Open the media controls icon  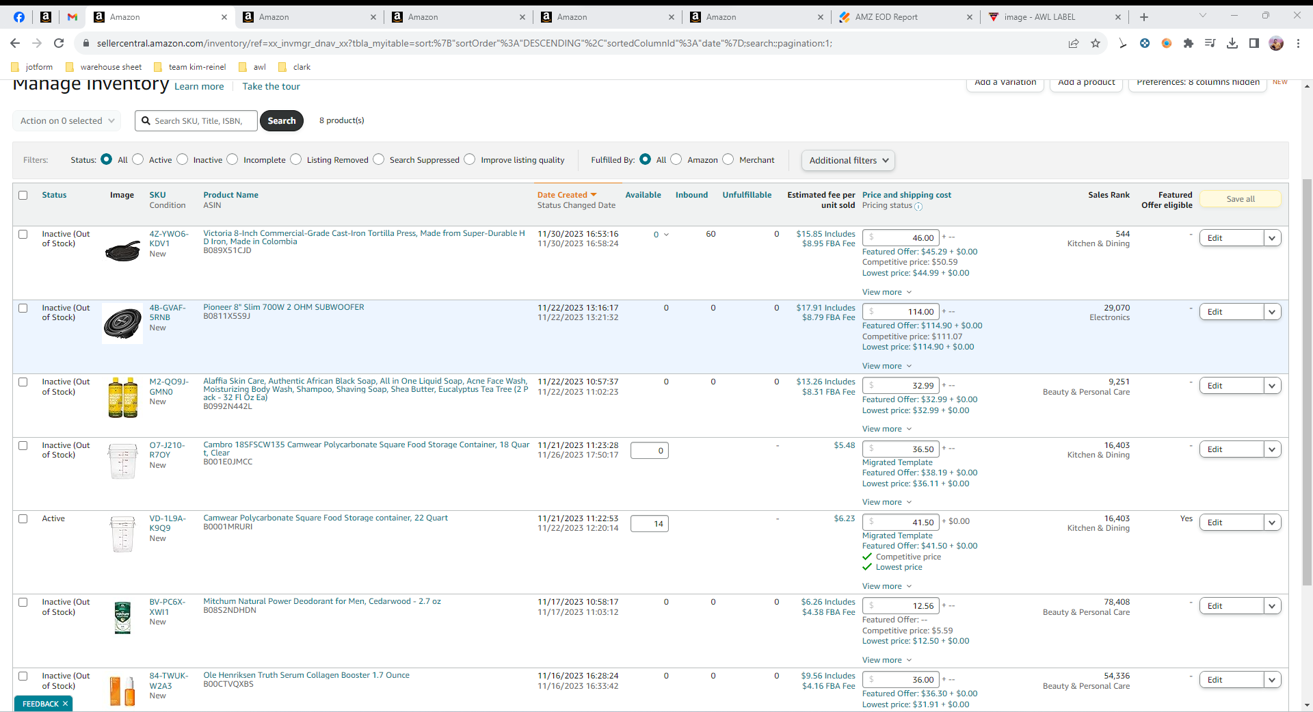click(x=1210, y=43)
